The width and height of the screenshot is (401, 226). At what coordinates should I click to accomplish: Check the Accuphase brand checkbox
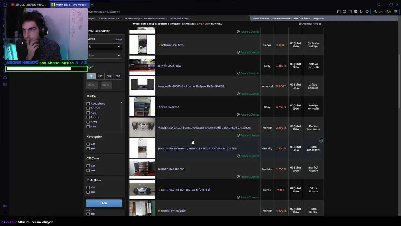point(88,104)
